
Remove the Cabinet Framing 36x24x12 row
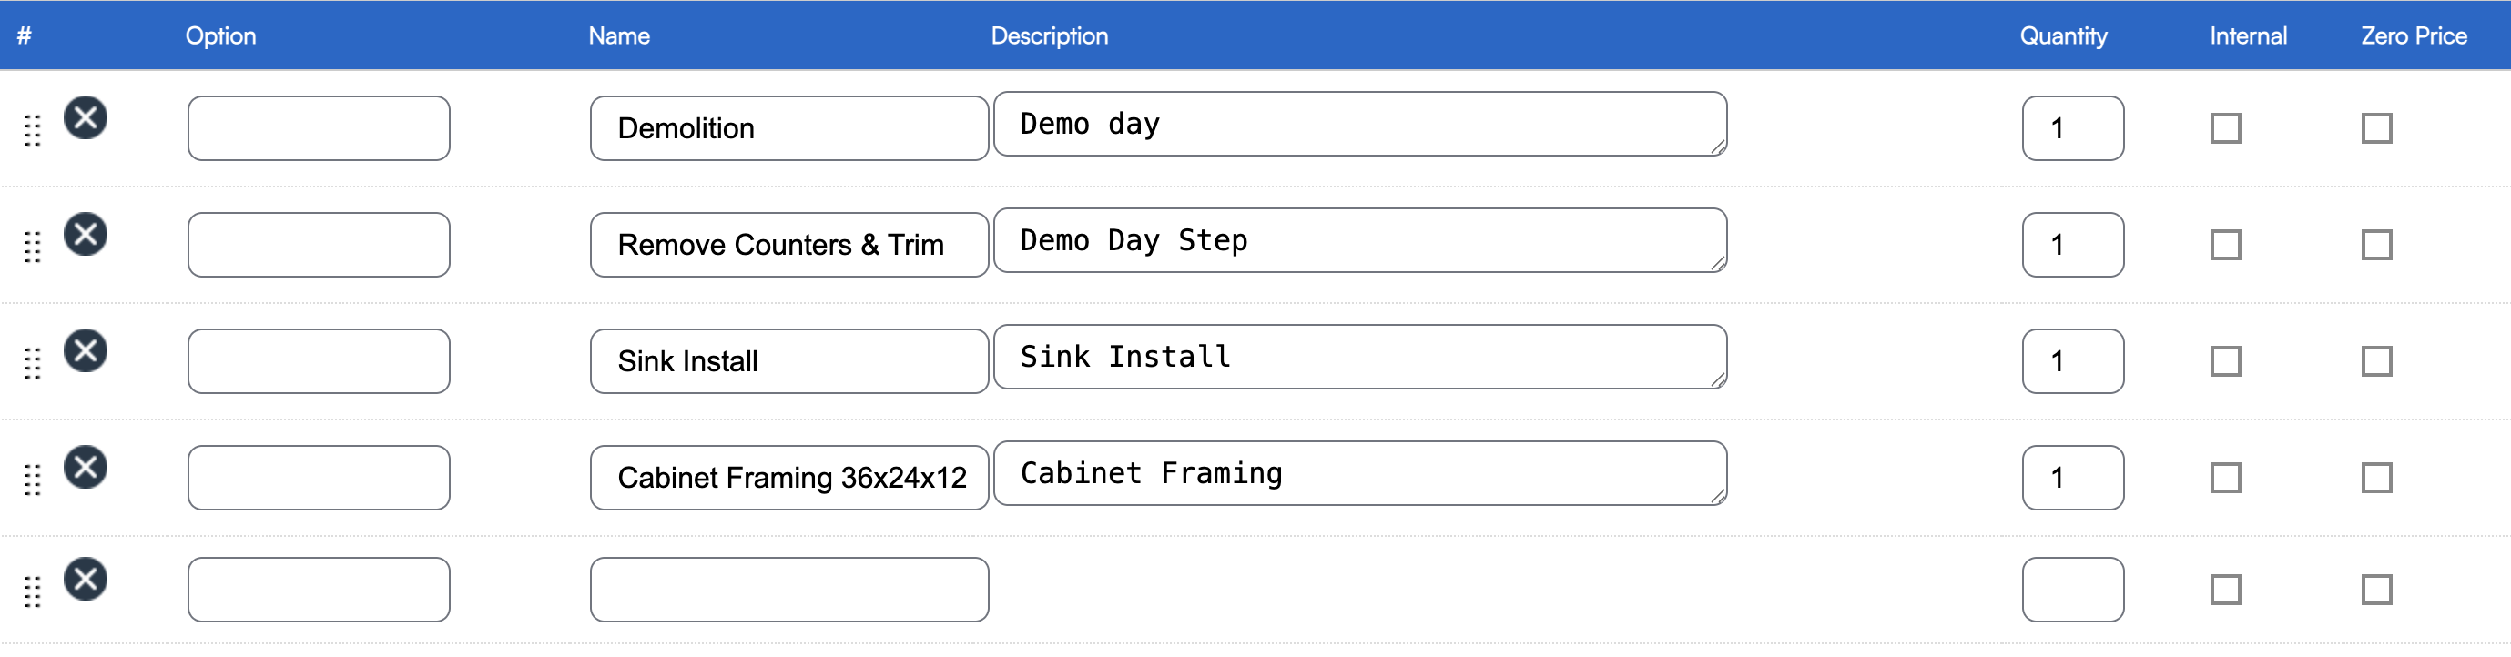86,467
